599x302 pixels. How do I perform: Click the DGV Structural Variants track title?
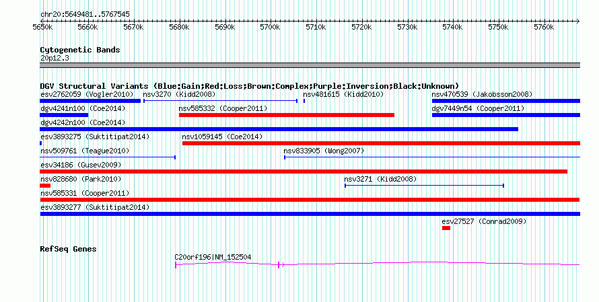[250, 86]
